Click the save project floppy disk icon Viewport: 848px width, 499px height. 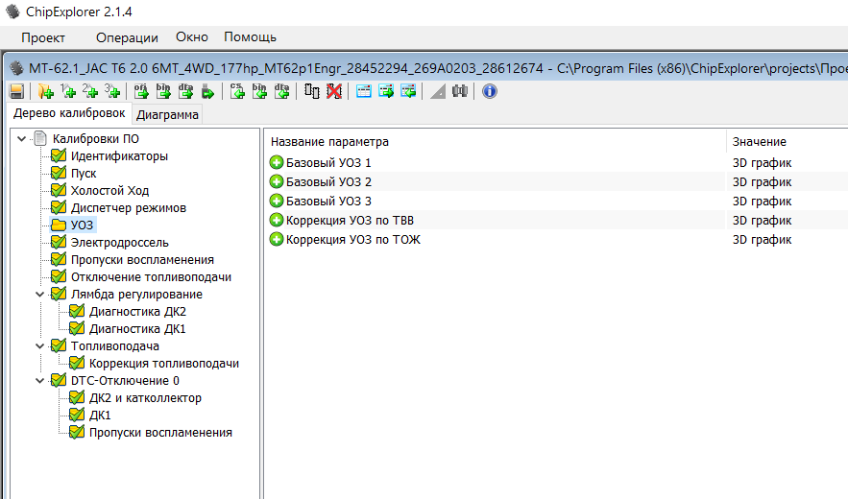(16, 91)
